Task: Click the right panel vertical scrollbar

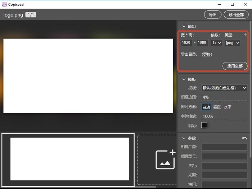Action: click(x=251, y=89)
